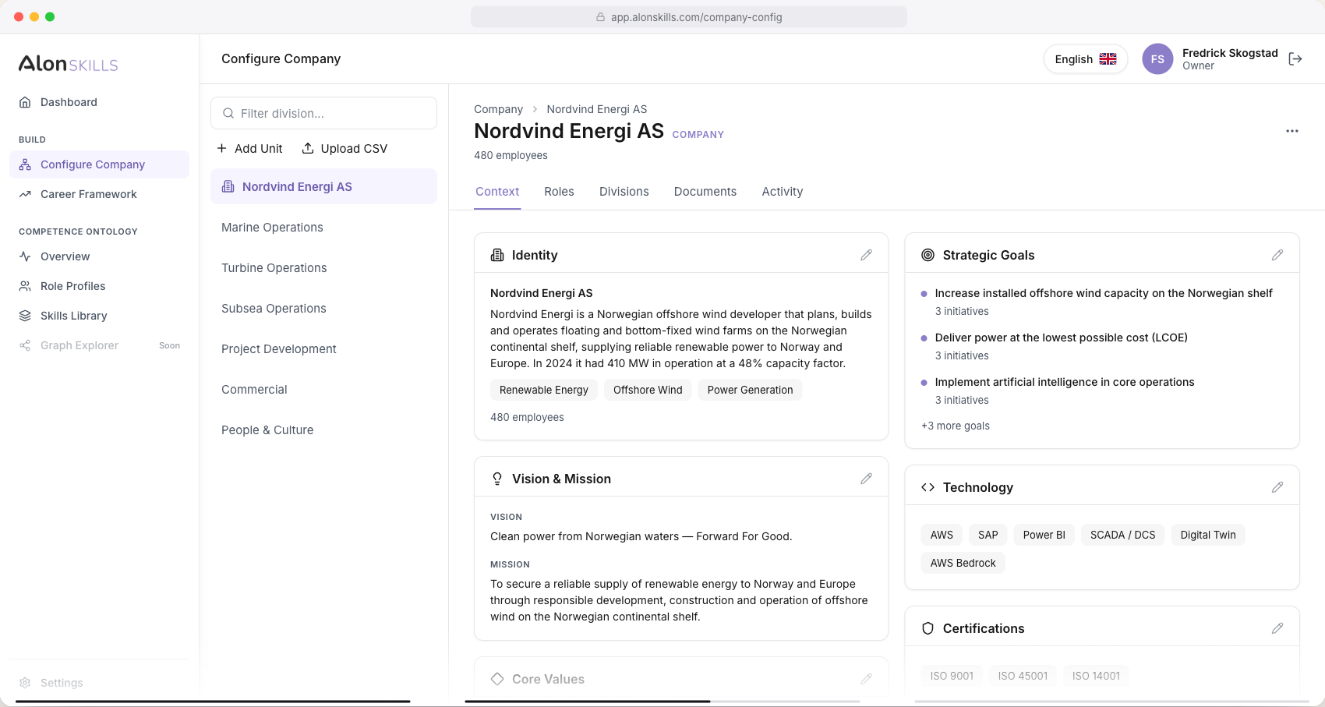Viewport: 1325px width, 707px height.
Task: Click the Company breadcrumb link
Action: (x=498, y=109)
